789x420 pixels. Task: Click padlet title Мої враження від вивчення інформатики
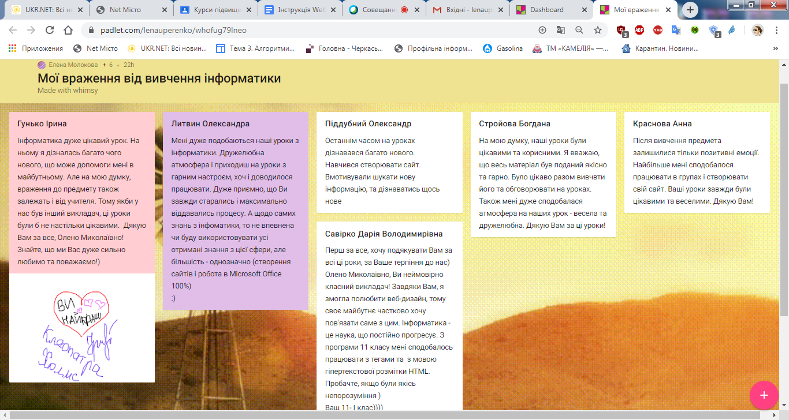click(159, 78)
